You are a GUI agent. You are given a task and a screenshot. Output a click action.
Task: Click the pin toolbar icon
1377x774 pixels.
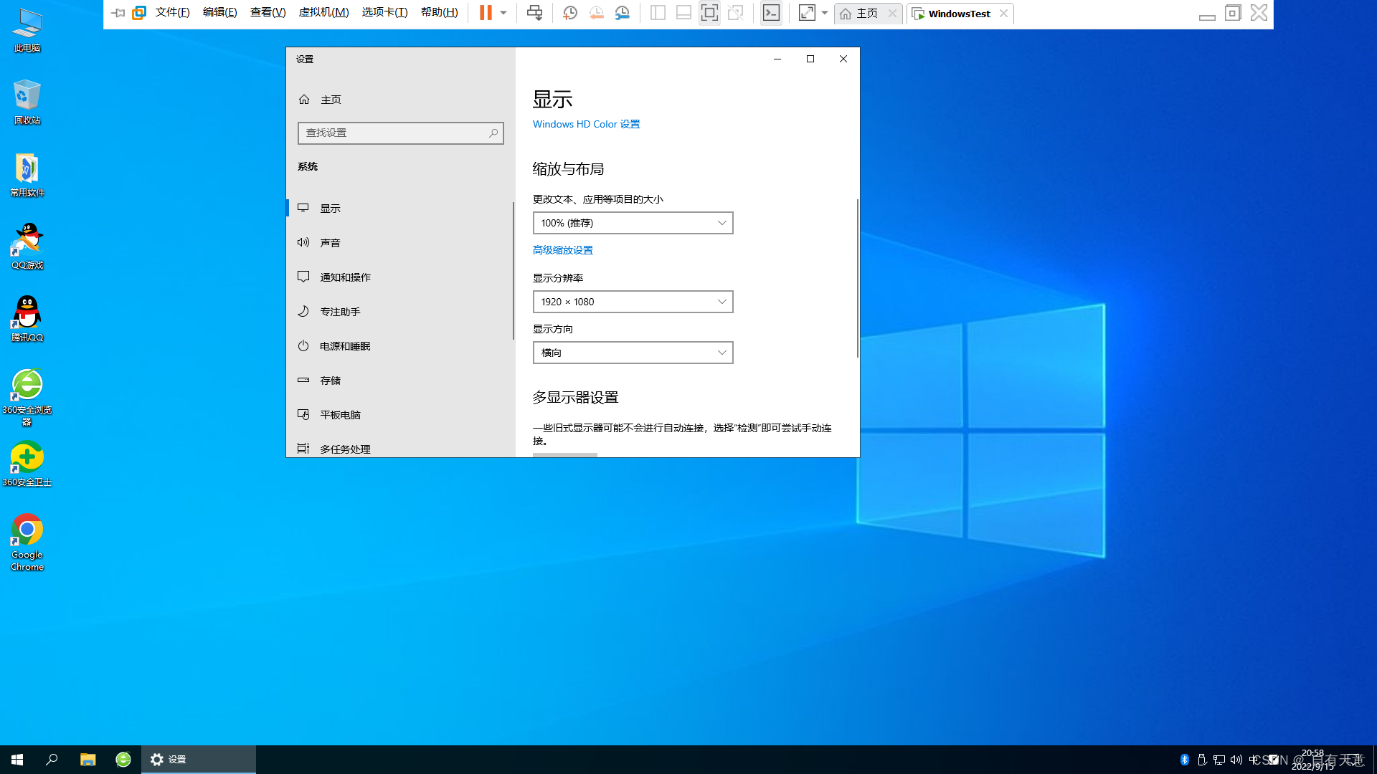(118, 13)
